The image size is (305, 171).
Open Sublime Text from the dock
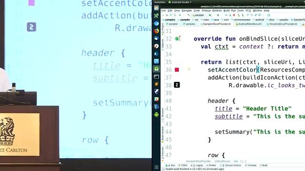pos(156,84)
